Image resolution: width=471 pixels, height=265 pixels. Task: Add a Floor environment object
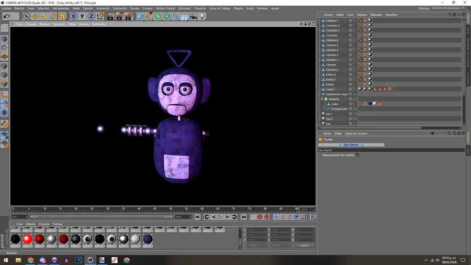tap(184, 16)
